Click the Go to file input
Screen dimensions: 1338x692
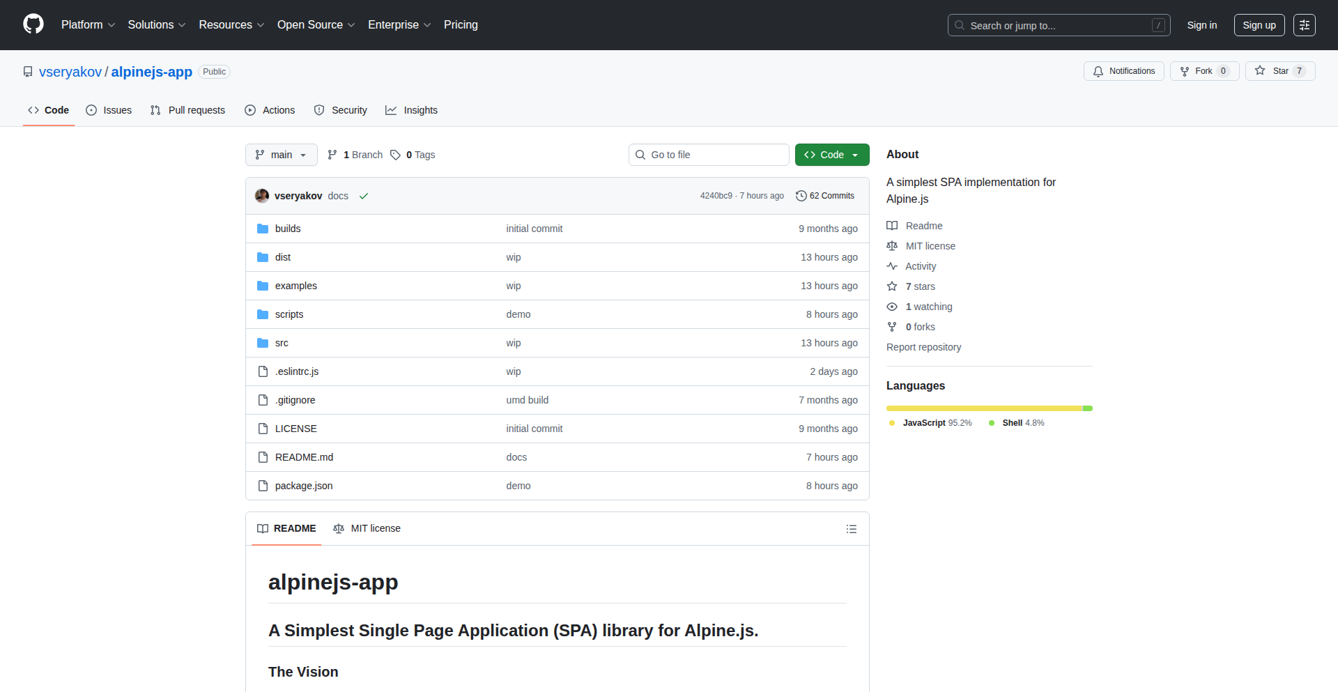[709, 155]
